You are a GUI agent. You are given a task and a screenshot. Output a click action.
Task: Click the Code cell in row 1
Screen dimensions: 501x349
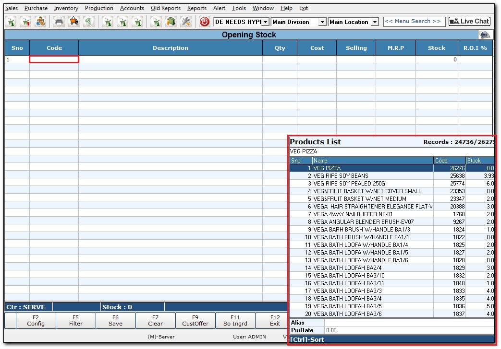coord(54,59)
